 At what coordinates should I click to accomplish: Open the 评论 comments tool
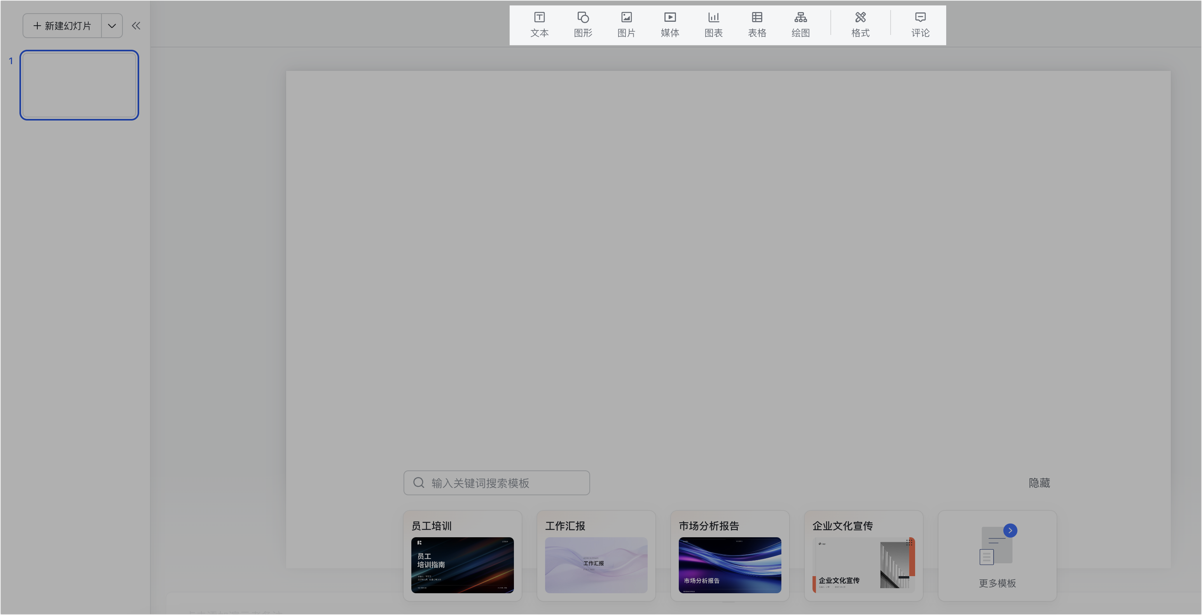(x=920, y=25)
